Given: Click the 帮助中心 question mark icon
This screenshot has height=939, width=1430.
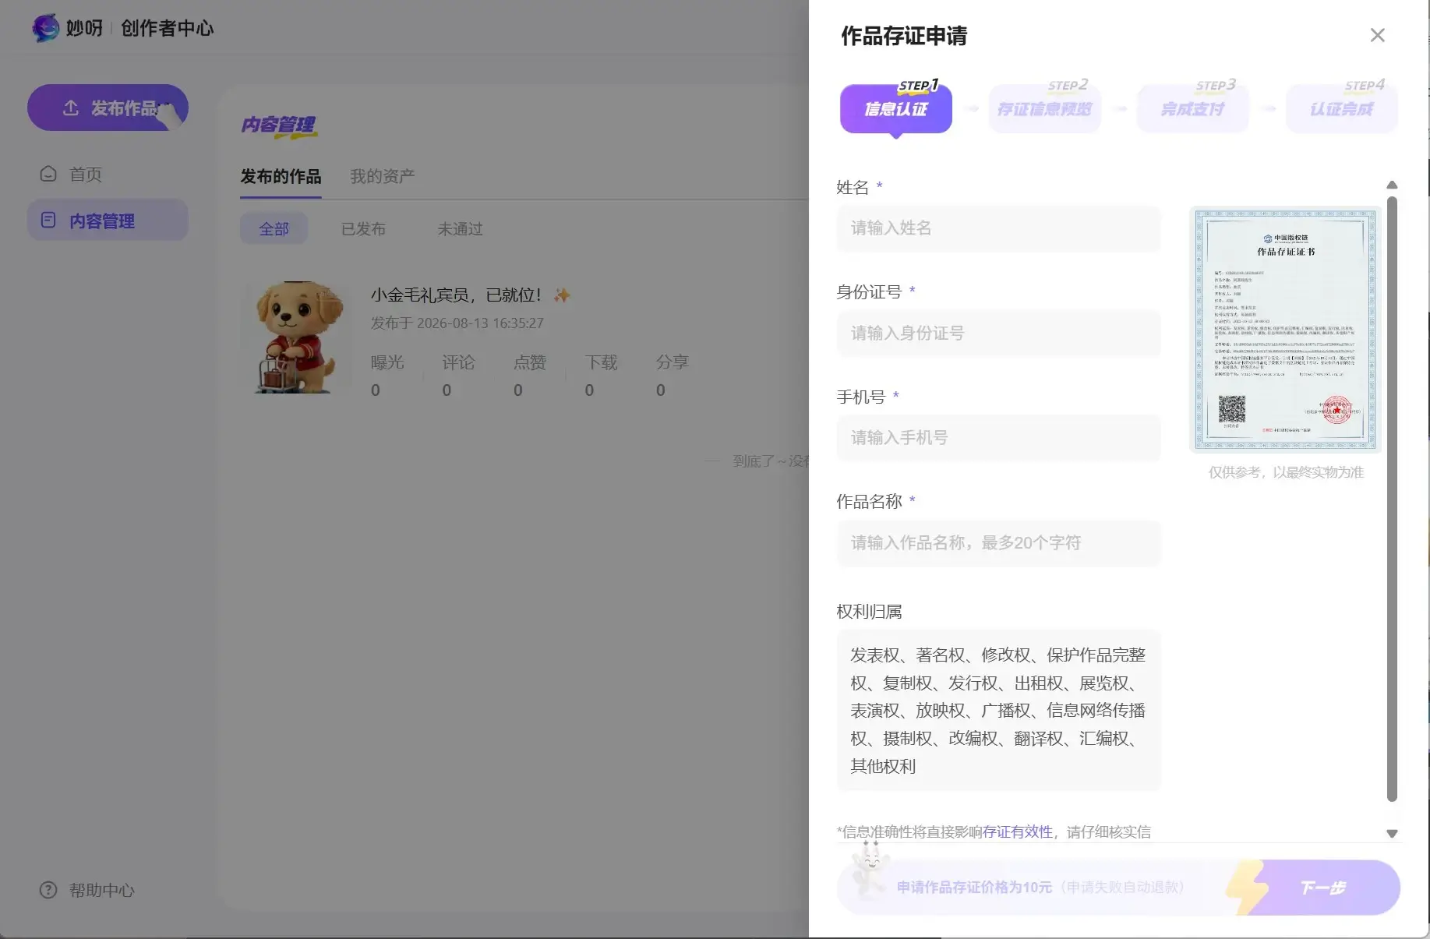Looking at the screenshot, I should coord(48,890).
